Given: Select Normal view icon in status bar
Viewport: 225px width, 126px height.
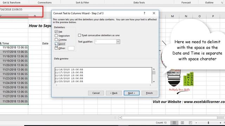Looking at the screenshot, I should pyautogui.click(x=174, y=123).
